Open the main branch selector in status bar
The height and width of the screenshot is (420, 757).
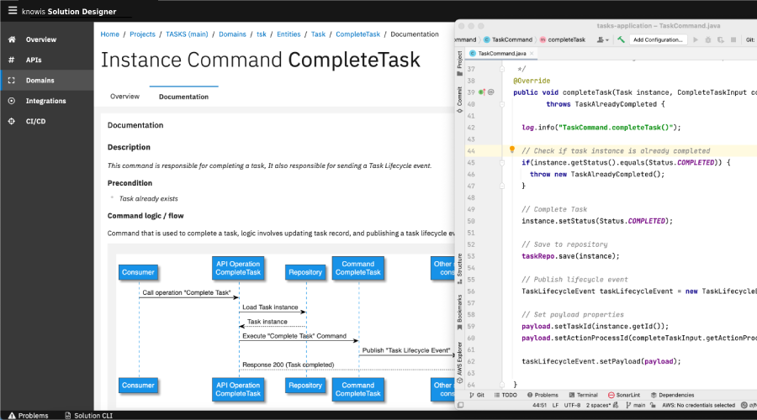(x=635, y=405)
